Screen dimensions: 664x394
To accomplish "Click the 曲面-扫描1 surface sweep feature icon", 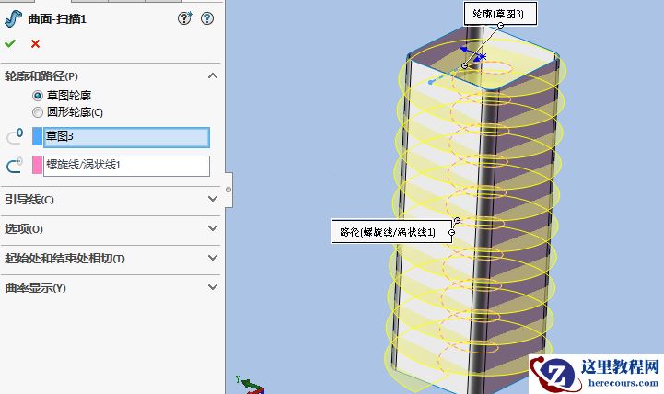I will pyautogui.click(x=13, y=19).
